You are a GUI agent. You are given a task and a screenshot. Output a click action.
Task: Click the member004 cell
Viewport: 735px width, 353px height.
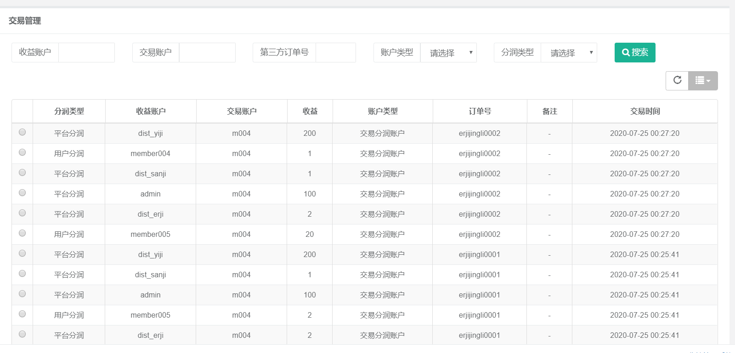(x=150, y=154)
